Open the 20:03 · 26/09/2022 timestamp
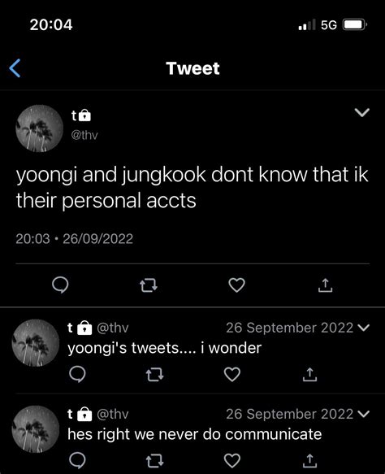Viewport: 385px width, 474px height. pyautogui.click(x=74, y=239)
